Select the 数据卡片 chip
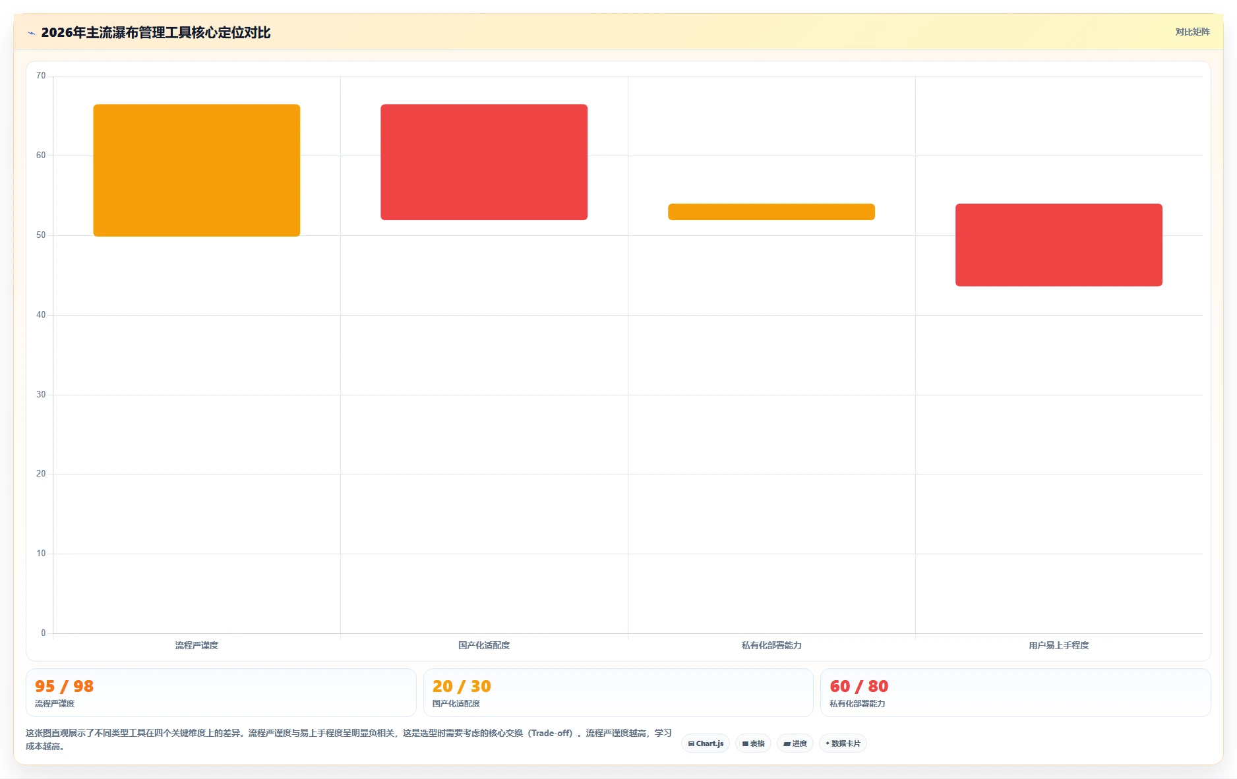This screenshot has width=1237, height=779. (843, 743)
